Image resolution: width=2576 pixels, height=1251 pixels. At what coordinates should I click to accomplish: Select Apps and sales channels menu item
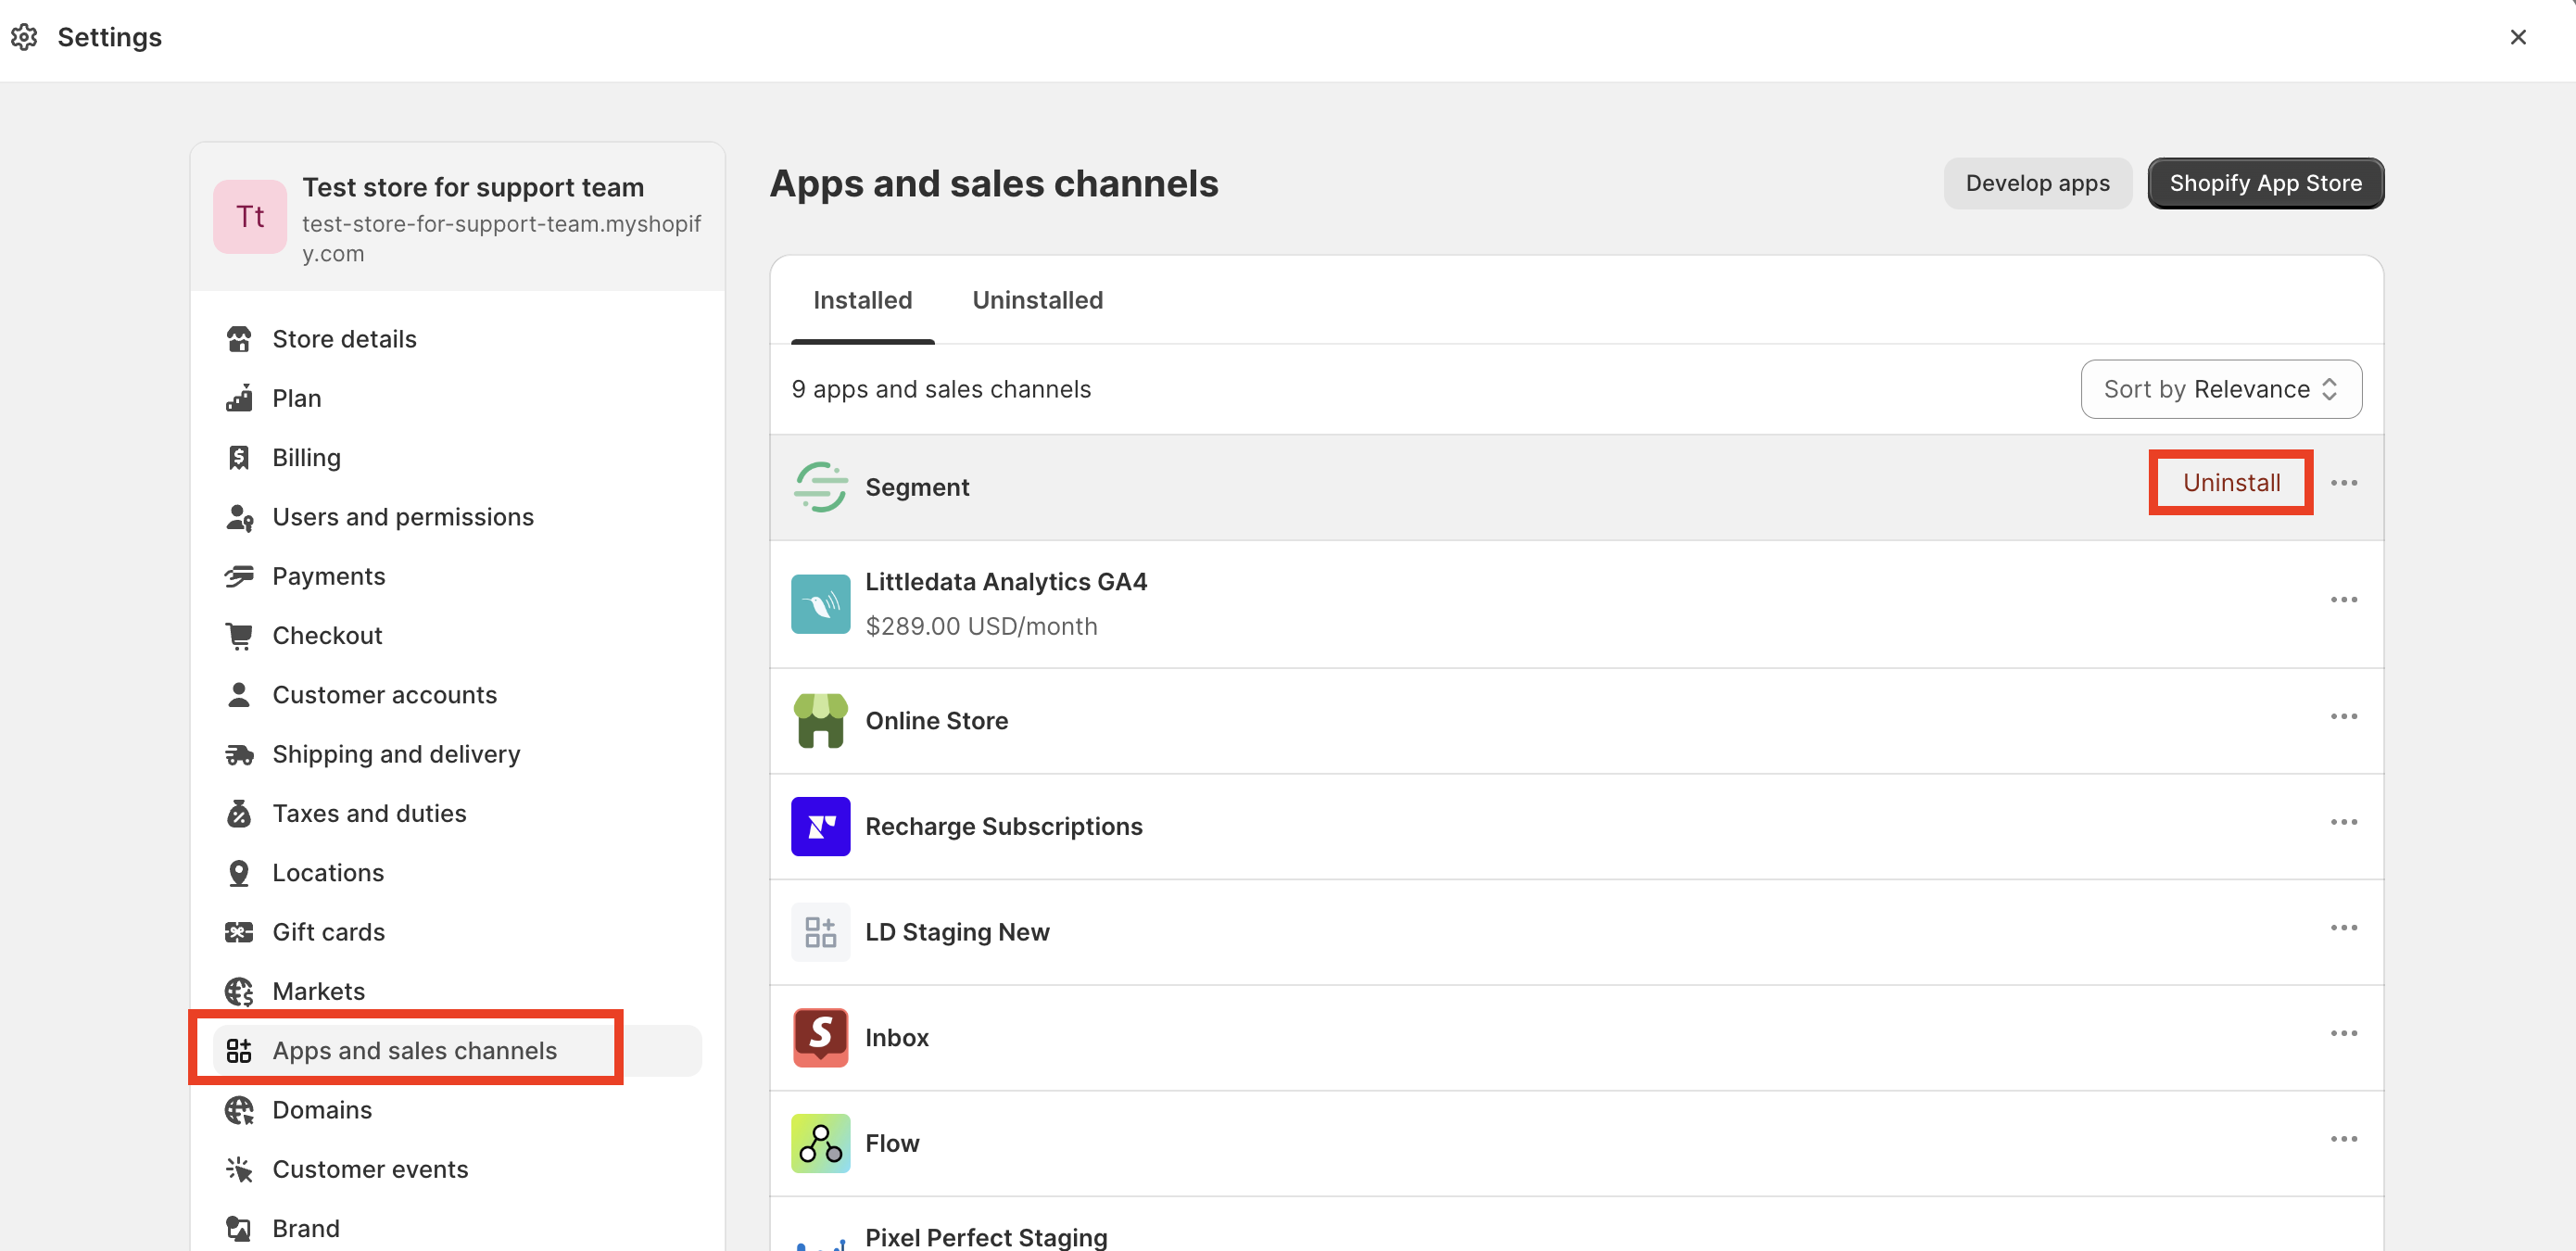click(x=457, y=1050)
